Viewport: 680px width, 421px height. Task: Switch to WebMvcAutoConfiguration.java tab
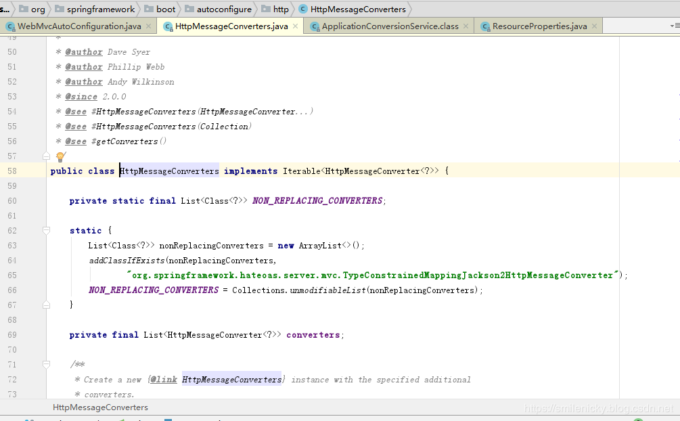[x=78, y=26]
